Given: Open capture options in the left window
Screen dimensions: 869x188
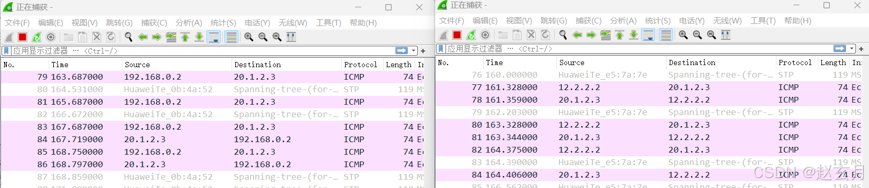Looking at the screenshot, I should click(51, 37).
